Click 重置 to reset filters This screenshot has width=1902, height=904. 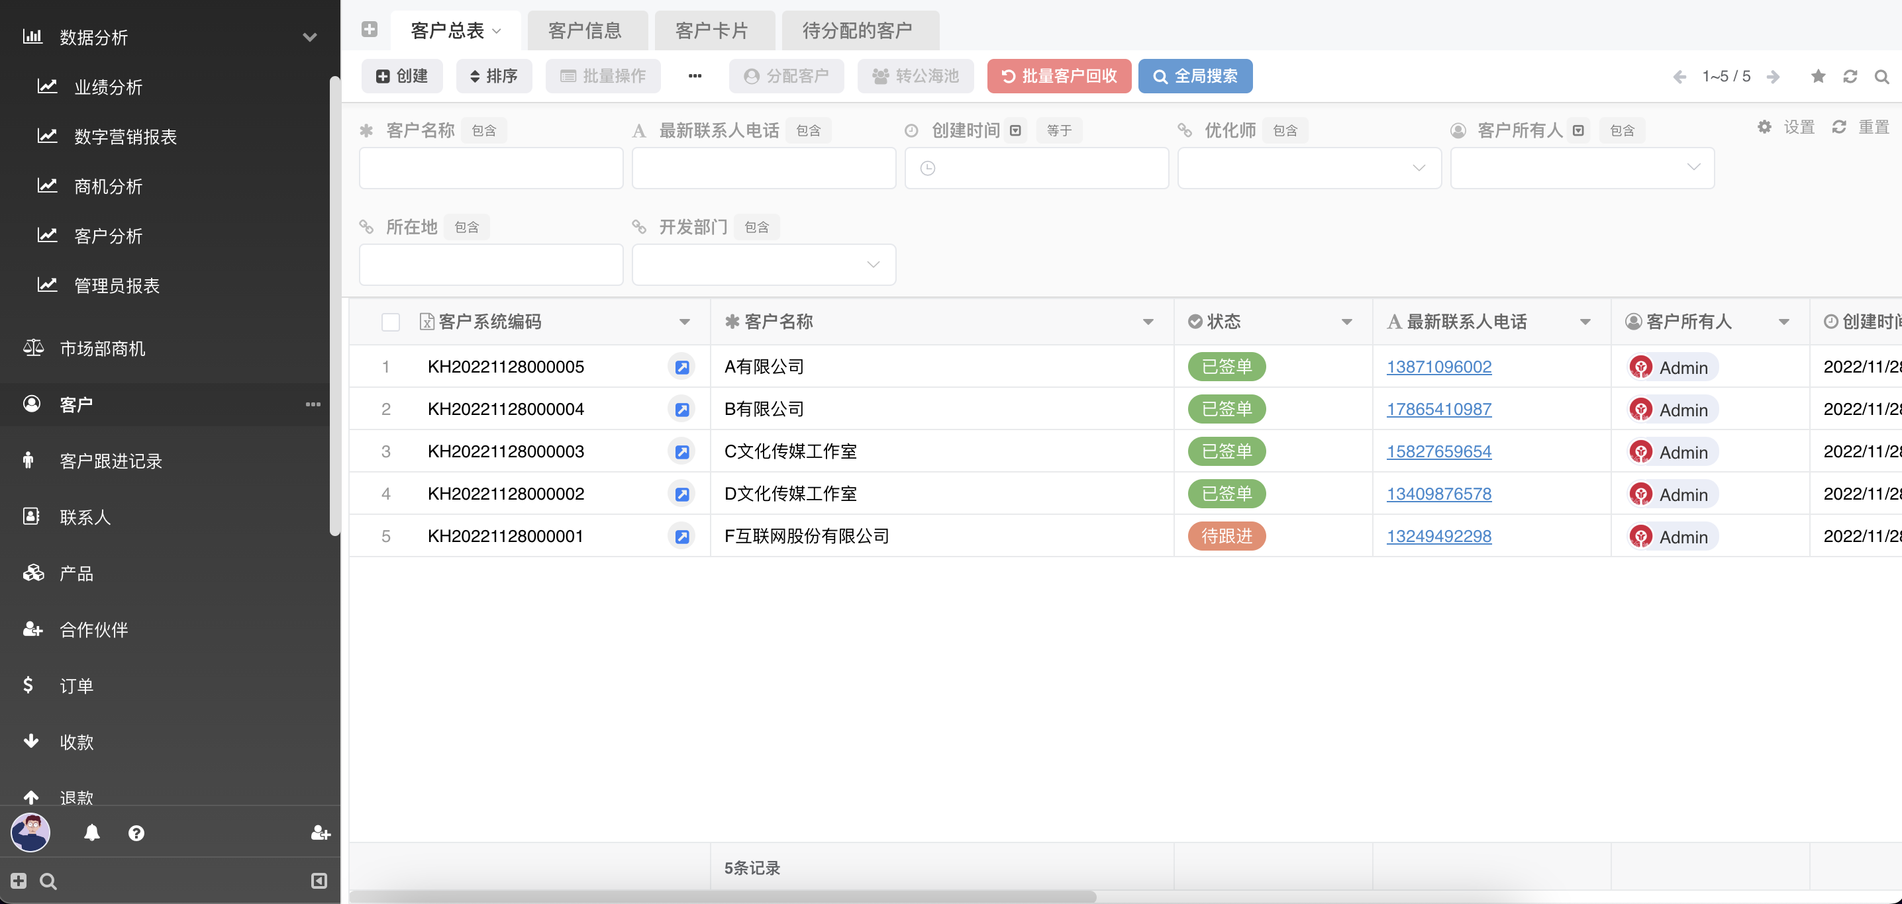pos(1860,127)
